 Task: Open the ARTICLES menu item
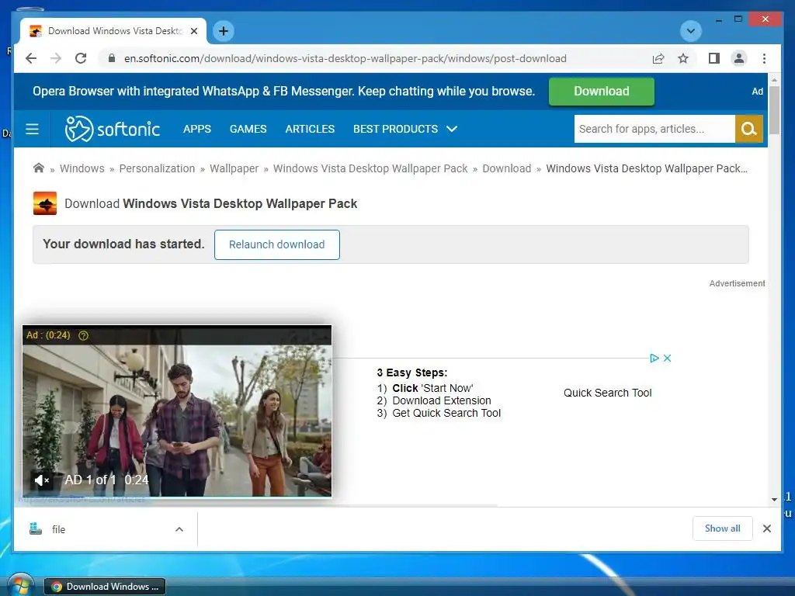pyautogui.click(x=310, y=129)
